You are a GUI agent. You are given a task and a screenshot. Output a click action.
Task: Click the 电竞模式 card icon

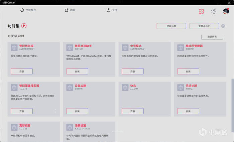click(x=125, y=48)
